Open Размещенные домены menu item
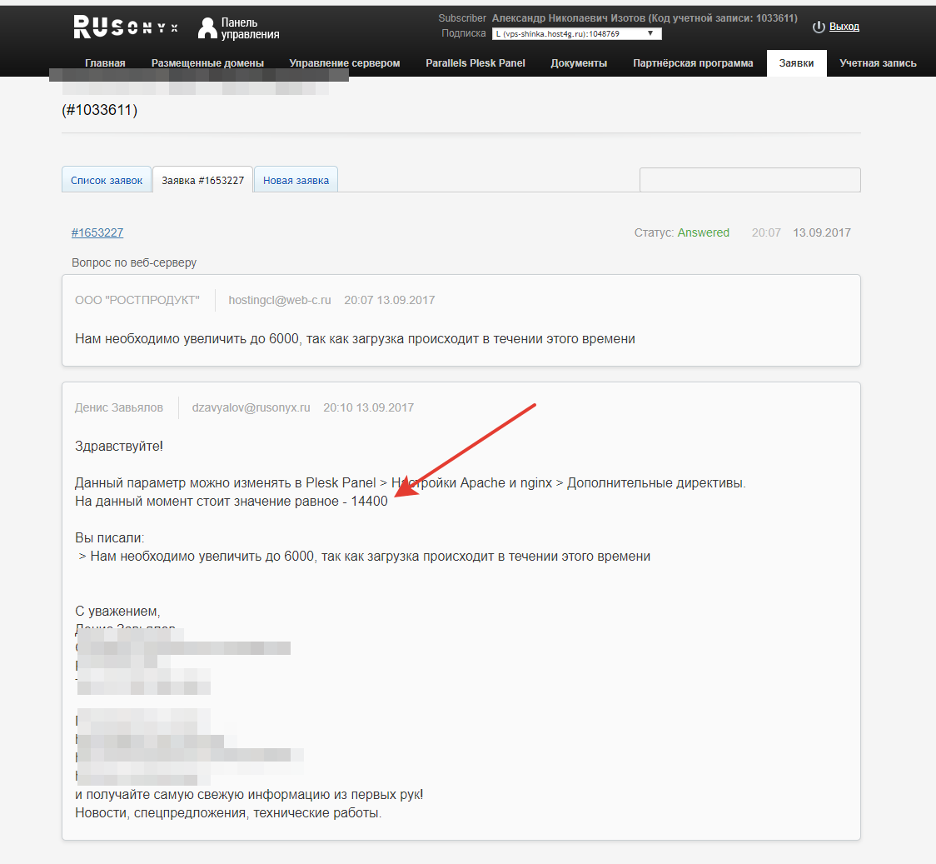936x864 pixels. pyautogui.click(x=207, y=63)
